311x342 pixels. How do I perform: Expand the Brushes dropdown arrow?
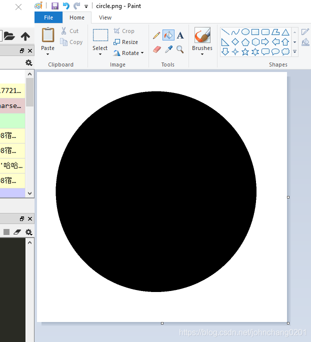pyautogui.click(x=202, y=54)
